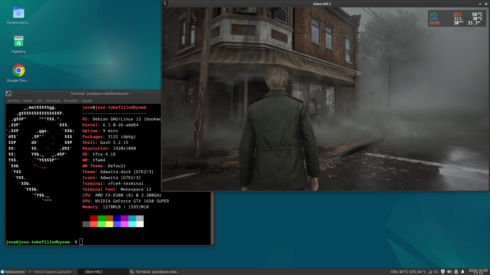This screenshot has width=490, height=275.
Task: Click the ES keyboard layout indicator
Action: pos(436,272)
